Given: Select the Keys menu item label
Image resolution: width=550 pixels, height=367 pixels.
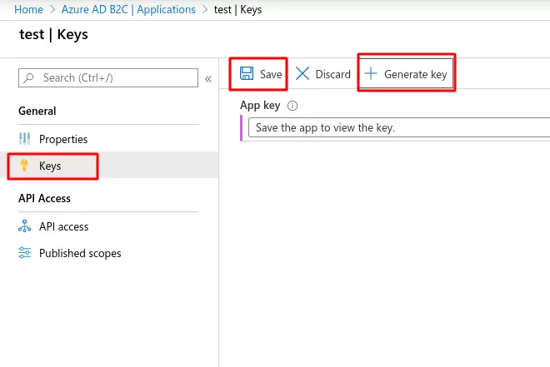Looking at the screenshot, I should click(50, 166).
